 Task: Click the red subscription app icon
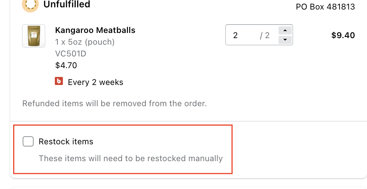pos(59,81)
